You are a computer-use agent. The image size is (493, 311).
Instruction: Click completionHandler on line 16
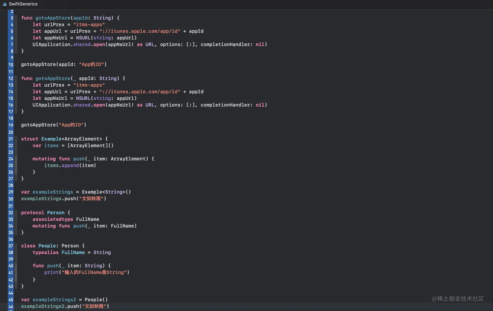(x=225, y=105)
